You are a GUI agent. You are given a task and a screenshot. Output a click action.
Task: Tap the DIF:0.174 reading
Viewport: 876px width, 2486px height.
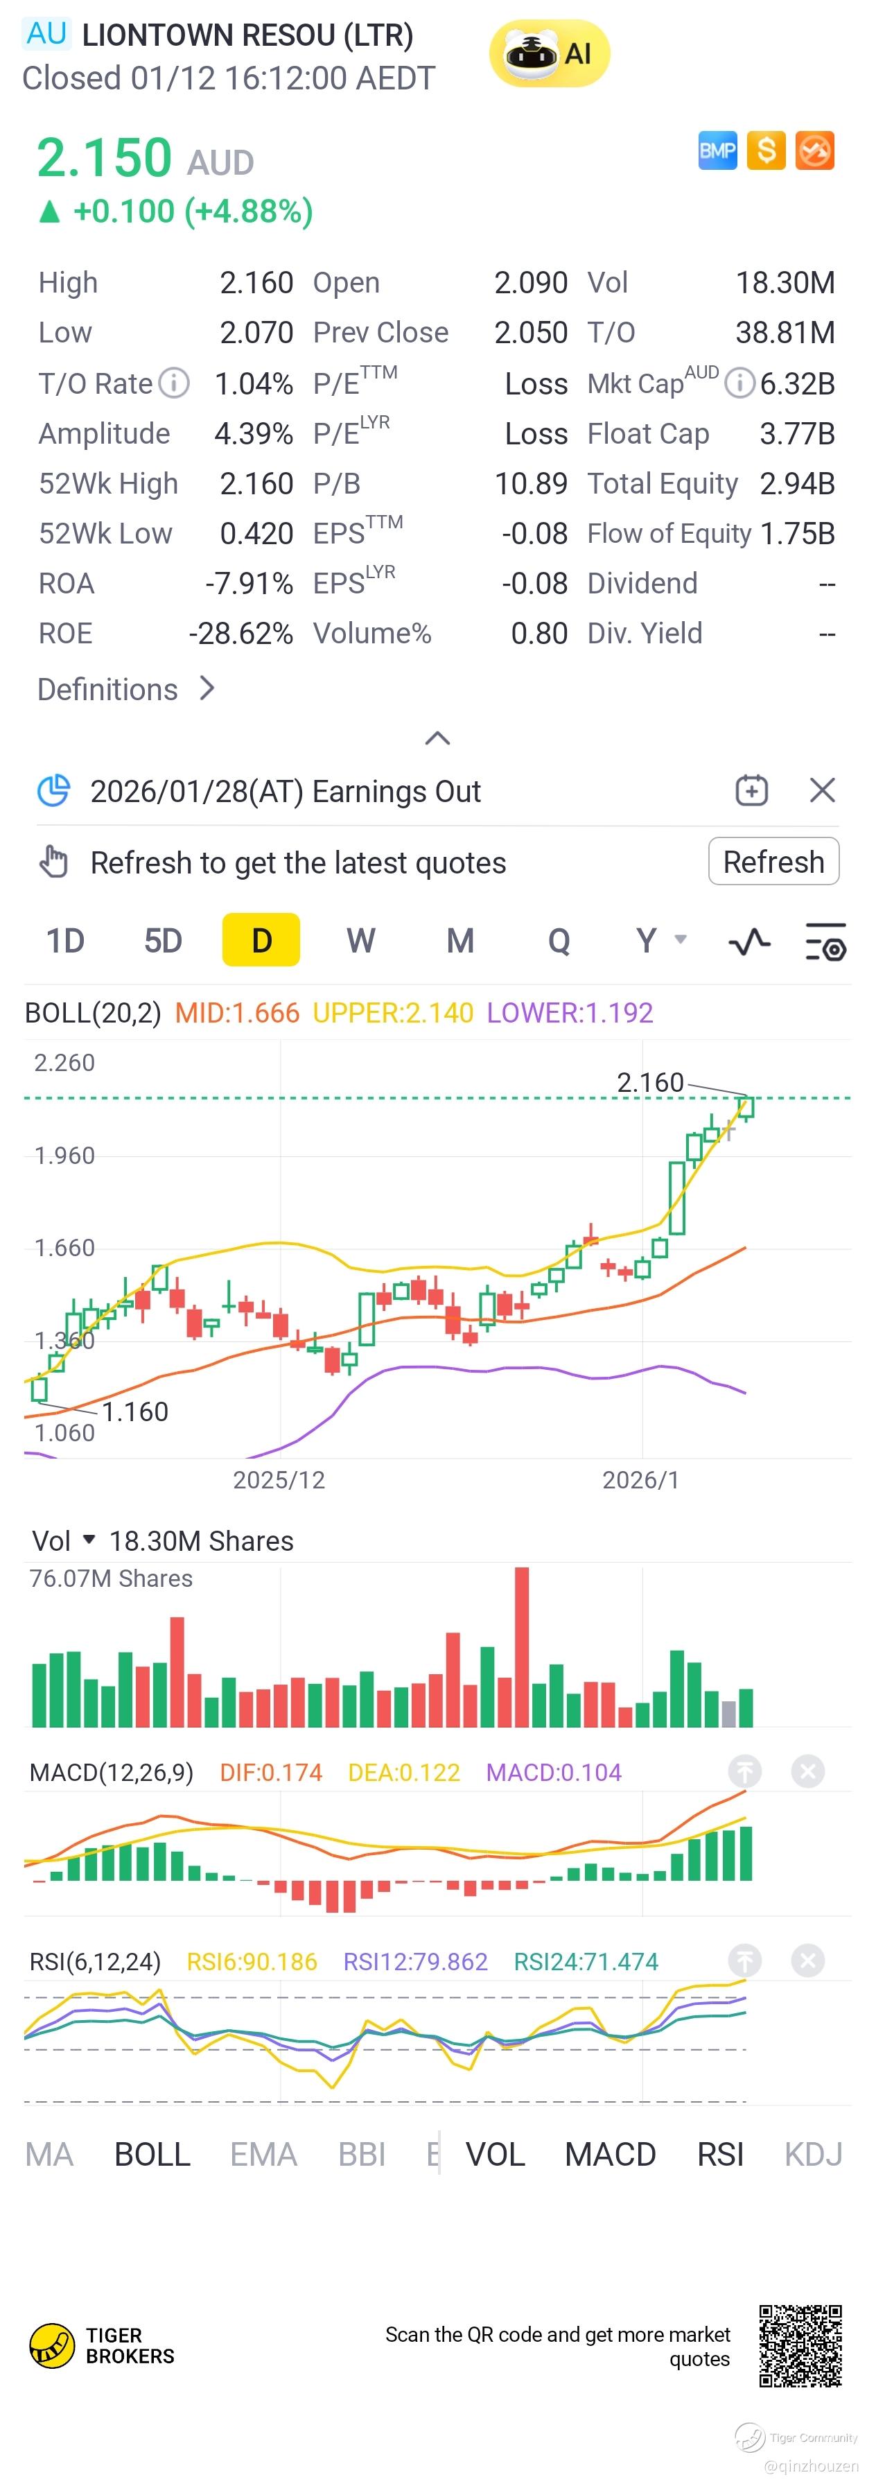[x=271, y=1772]
